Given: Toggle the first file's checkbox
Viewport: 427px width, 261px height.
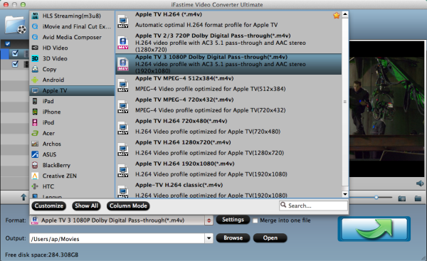Looking at the screenshot, I should click(15, 53).
